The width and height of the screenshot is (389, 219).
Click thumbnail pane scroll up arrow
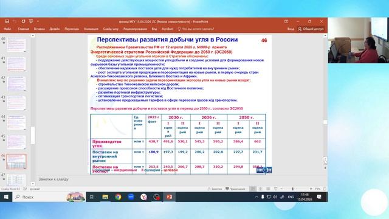point(33,36)
